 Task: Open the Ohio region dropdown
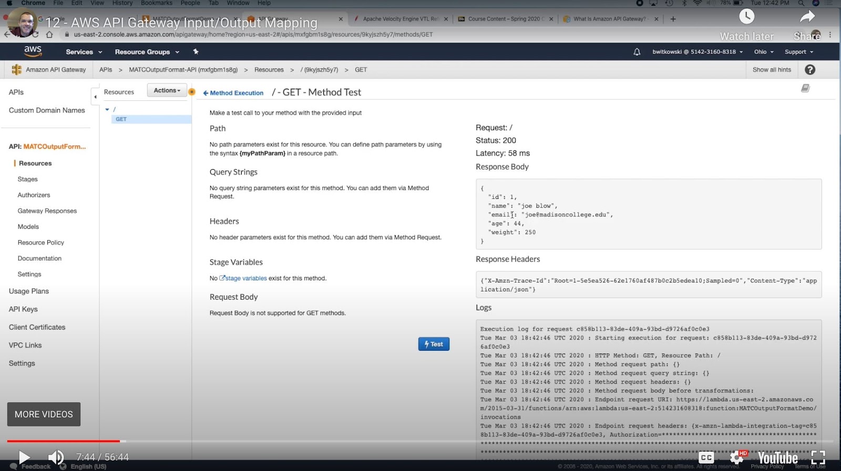(764, 52)
